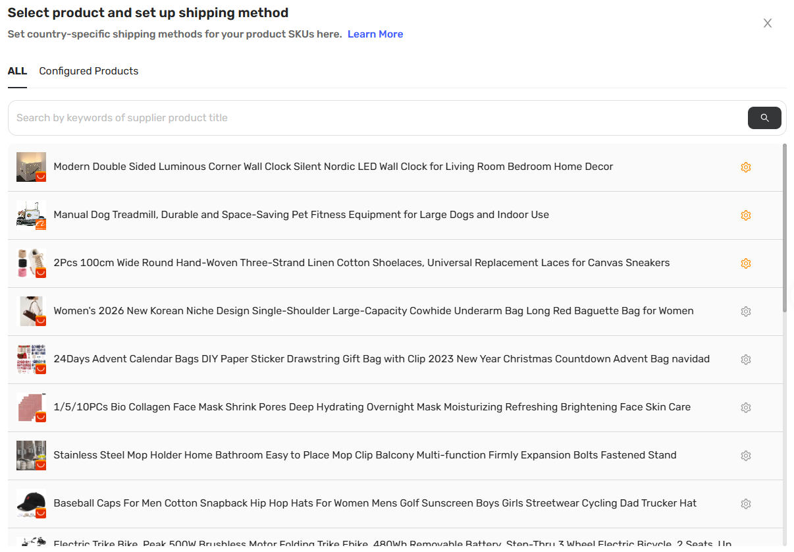Click the dog treadmill product thumbnail
The image size is (794, 552).
click(31, 215)
